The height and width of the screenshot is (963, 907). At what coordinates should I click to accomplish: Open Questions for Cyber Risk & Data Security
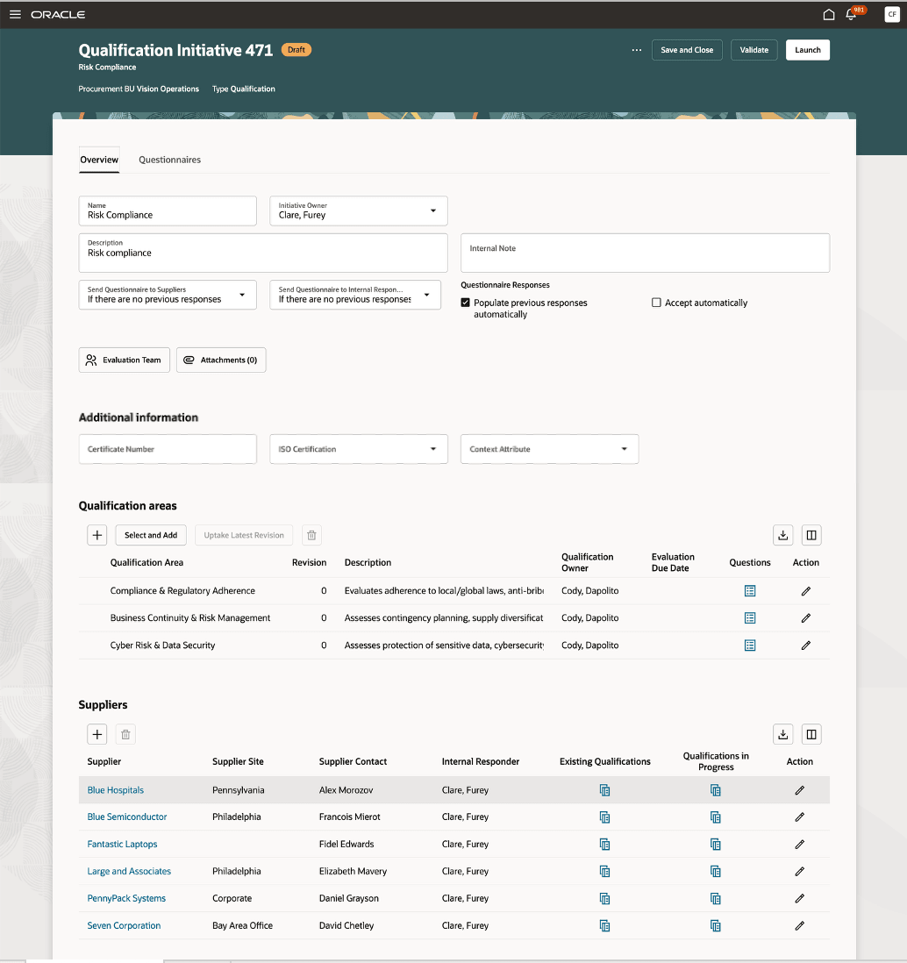tap(750, 646)
